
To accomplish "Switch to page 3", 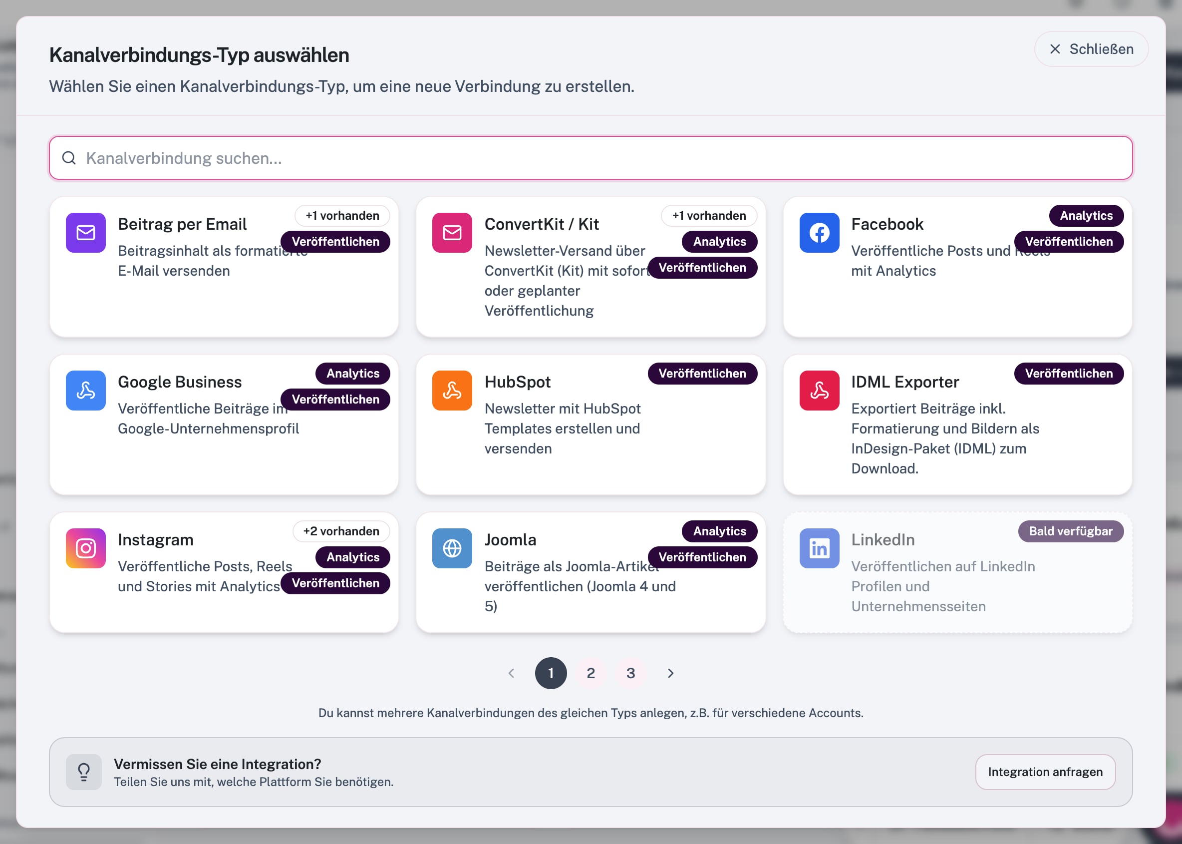I will [x=630, y=673].
